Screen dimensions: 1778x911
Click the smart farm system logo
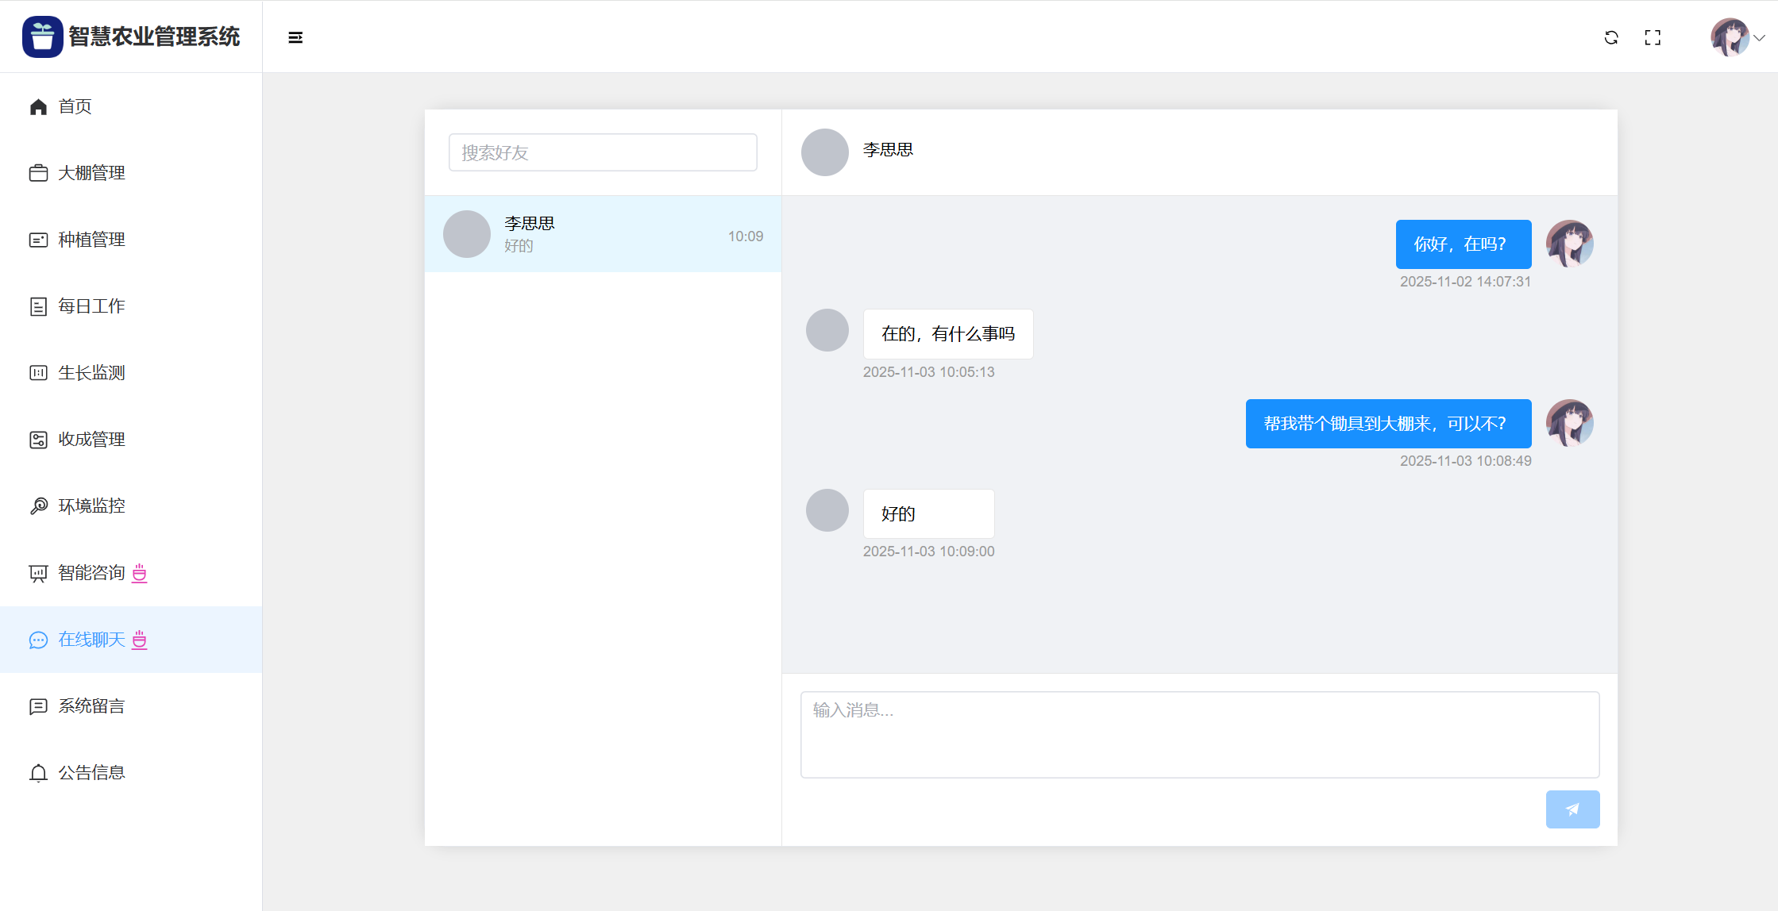(x=43, y=37)
